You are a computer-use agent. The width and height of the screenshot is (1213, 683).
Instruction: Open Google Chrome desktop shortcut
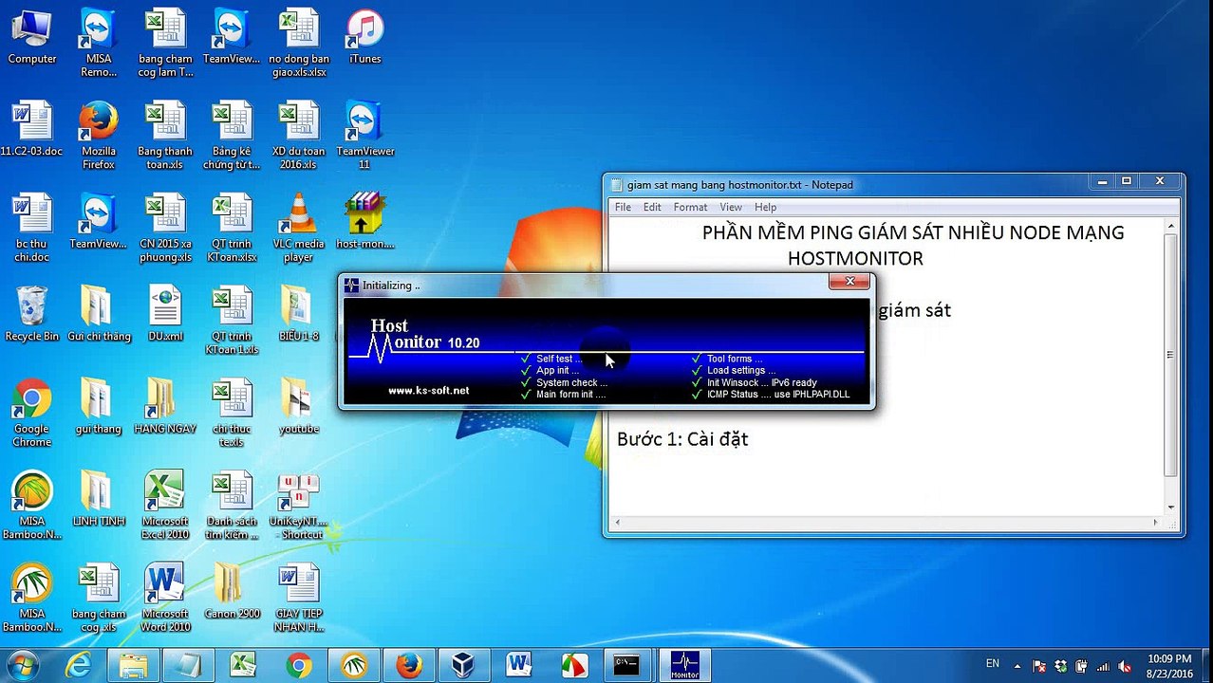coord(32,414)
